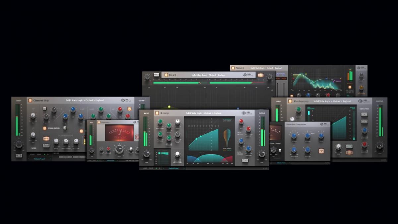Image resolution: width=398 pixels, height=224 pixels.
Task: Click the VU meter in X-Saturator
Action: tap(119, 133)
